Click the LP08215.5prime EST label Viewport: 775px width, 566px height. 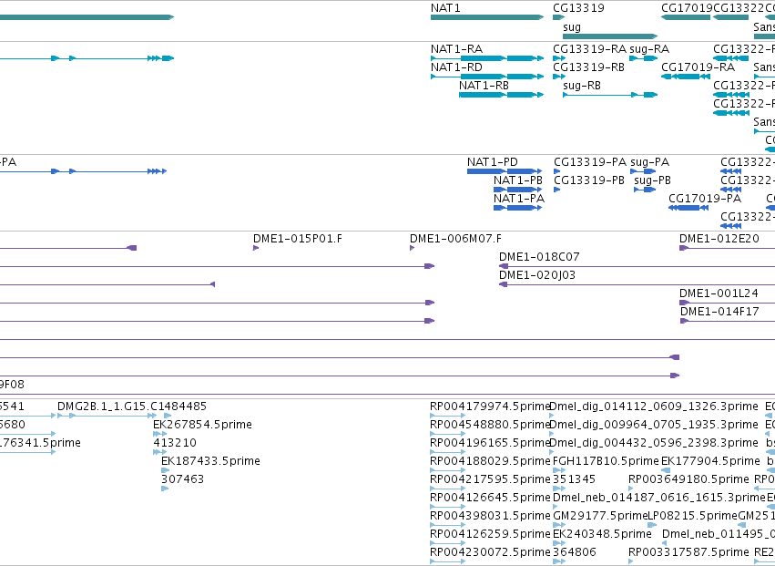pyautogui.click(x=692, y=516)
